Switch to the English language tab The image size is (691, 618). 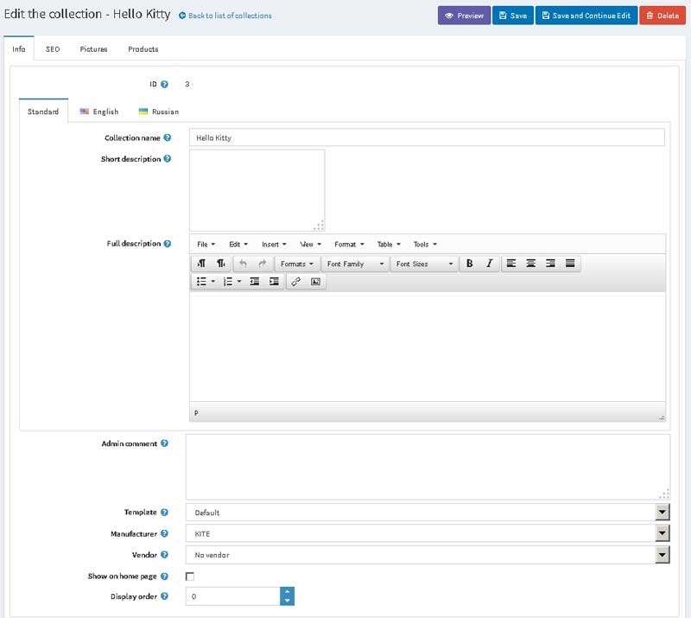click(x=99, y=111)
